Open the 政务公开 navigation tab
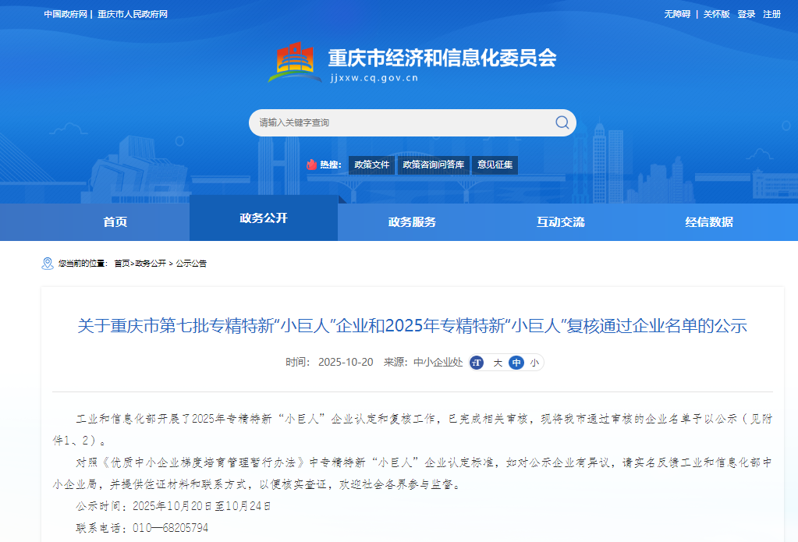Screen dimensions: 798x542 point(263,218)
